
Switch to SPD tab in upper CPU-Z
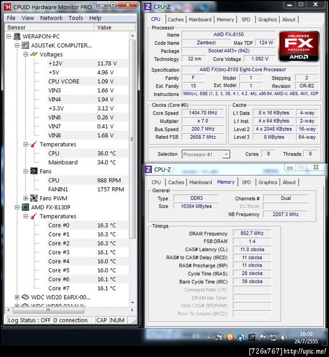[x=246, y=20]
